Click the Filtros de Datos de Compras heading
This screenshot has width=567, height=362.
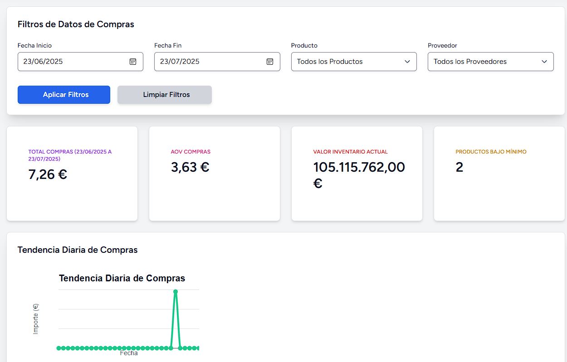(76, 24)
